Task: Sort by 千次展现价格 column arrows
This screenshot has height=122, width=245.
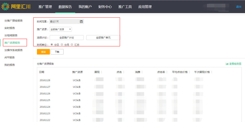Action: [211, 72]
